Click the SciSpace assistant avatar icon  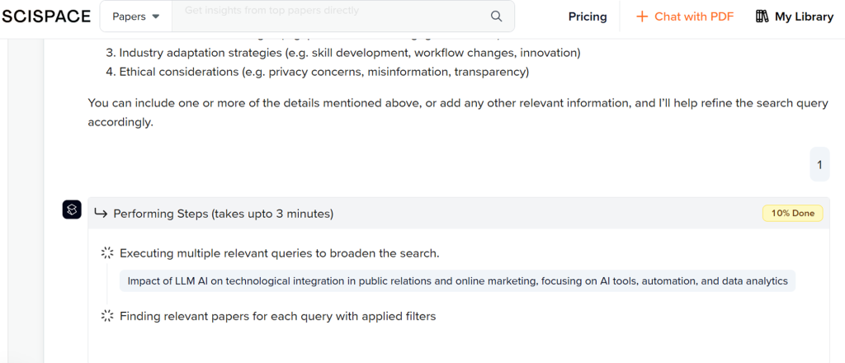(x=72, y=210)
